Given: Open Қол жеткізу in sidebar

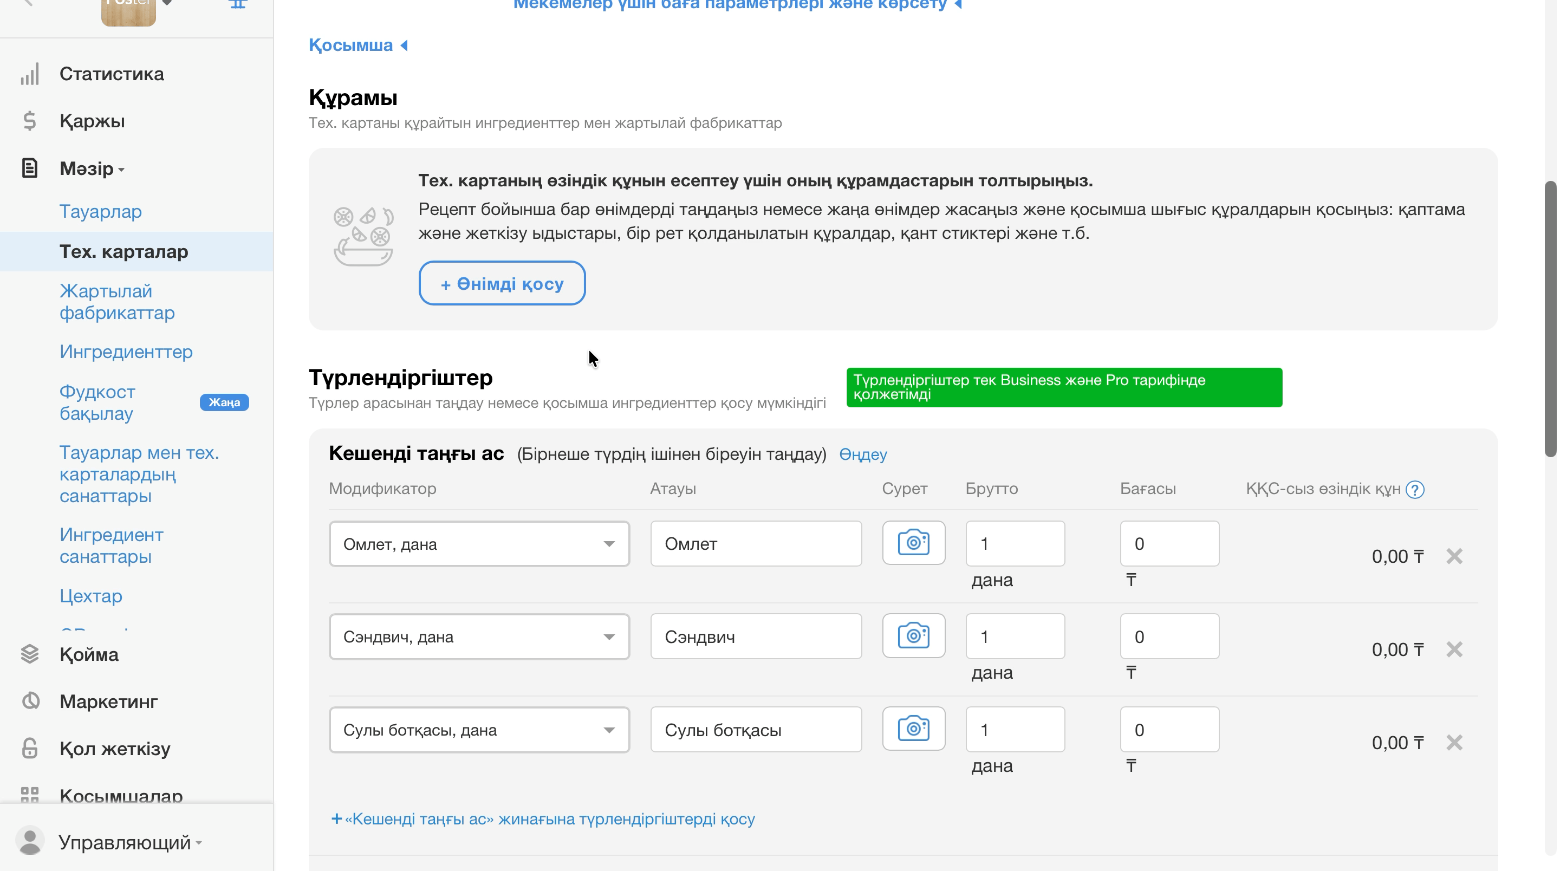Looking at the screenshot, I should [115, 749].
